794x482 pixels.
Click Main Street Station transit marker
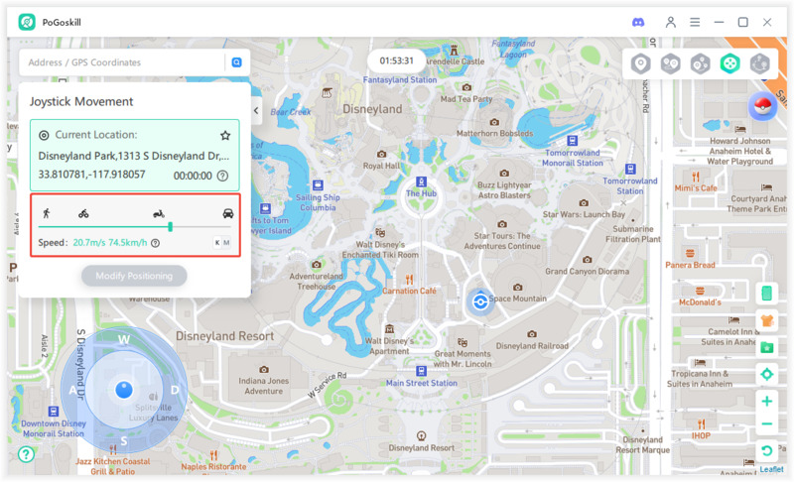421,371
